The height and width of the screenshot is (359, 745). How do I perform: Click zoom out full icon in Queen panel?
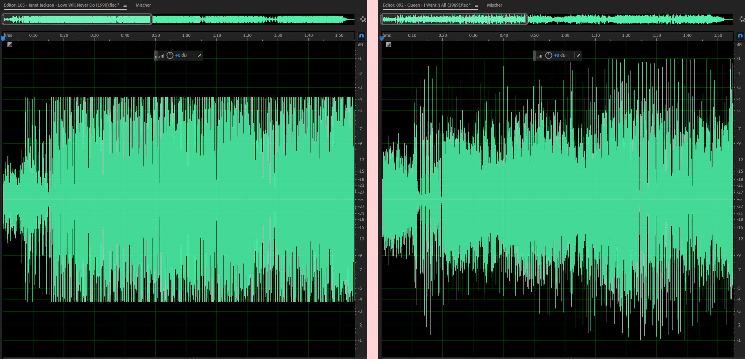pos(741,19)
